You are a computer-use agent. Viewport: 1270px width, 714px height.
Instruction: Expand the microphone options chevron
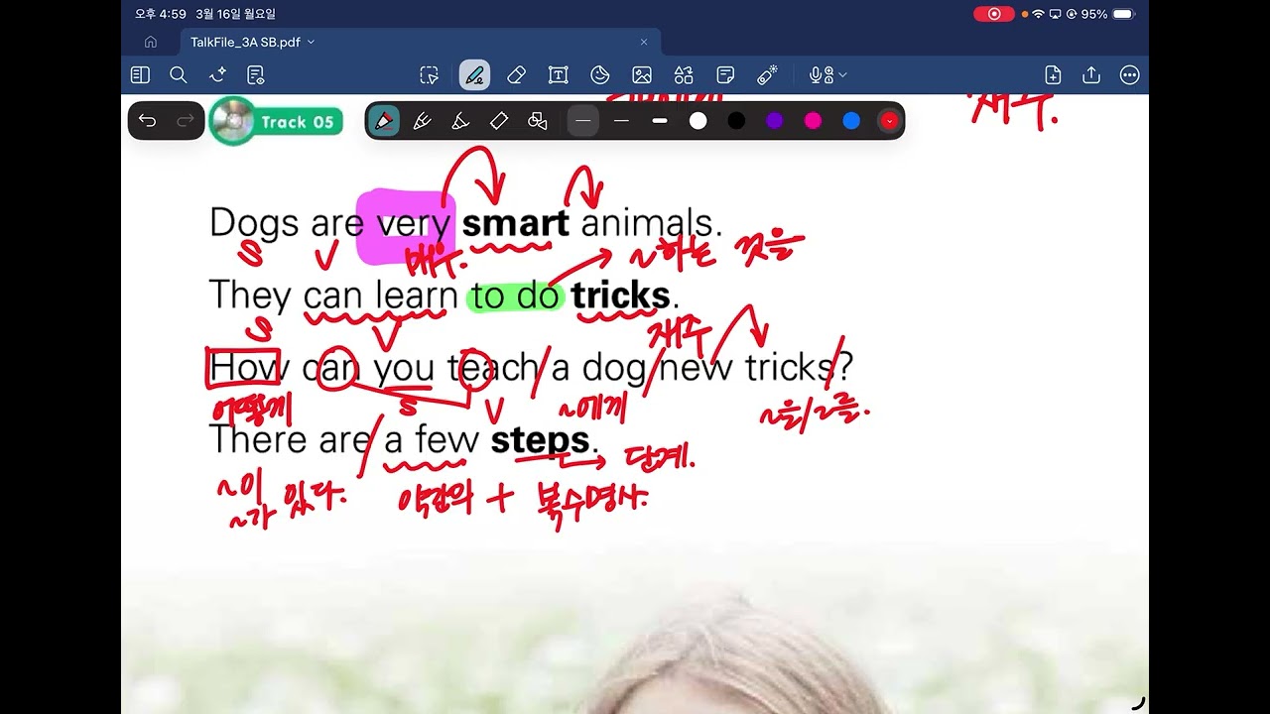pyautogui.click(x=843, y=75)
